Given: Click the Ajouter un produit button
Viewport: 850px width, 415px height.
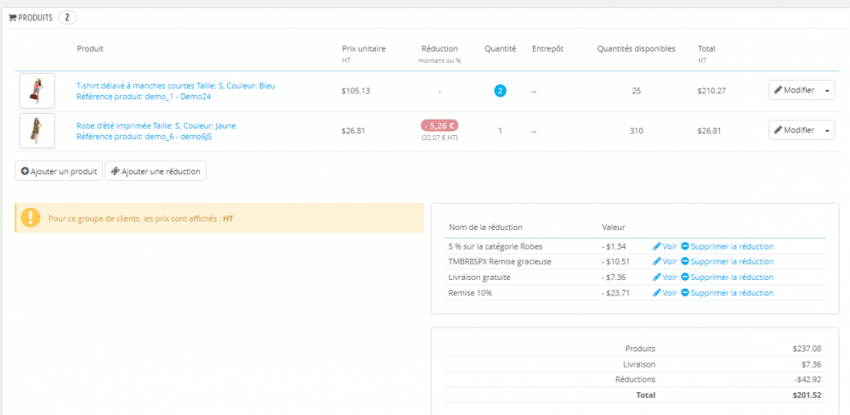Looking at the screenshot, I should (59, 171).
